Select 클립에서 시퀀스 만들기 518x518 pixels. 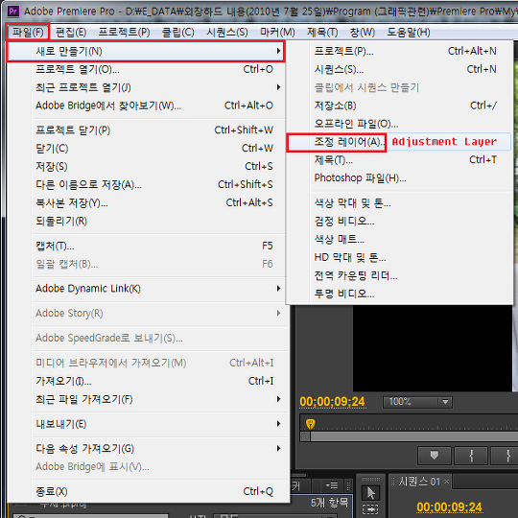(399, 87)
